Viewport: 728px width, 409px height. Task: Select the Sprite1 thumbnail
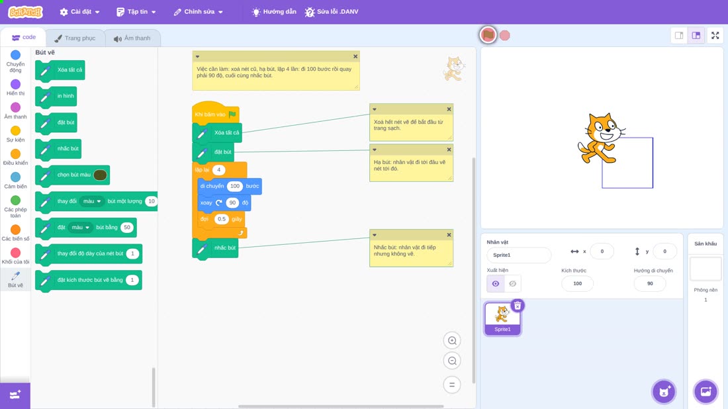tap(502, 318)
